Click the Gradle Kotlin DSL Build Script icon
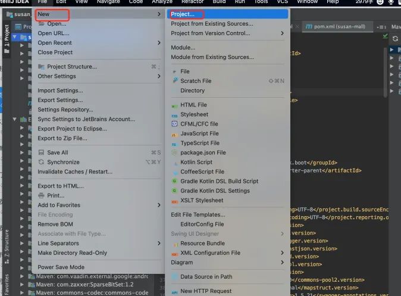 [174, 181]
